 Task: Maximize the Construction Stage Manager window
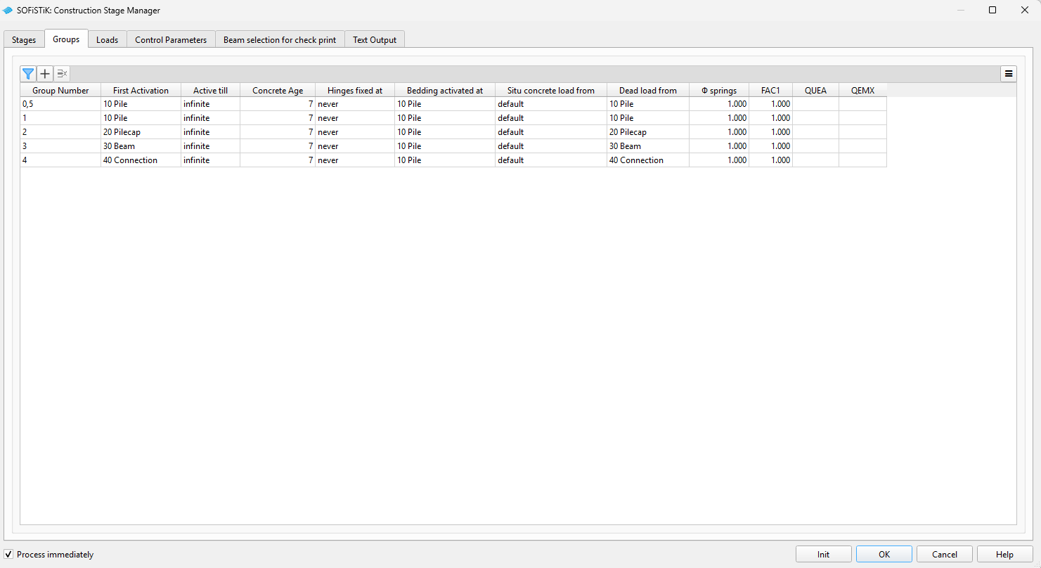pyautogui.click(x=992, y=10)
